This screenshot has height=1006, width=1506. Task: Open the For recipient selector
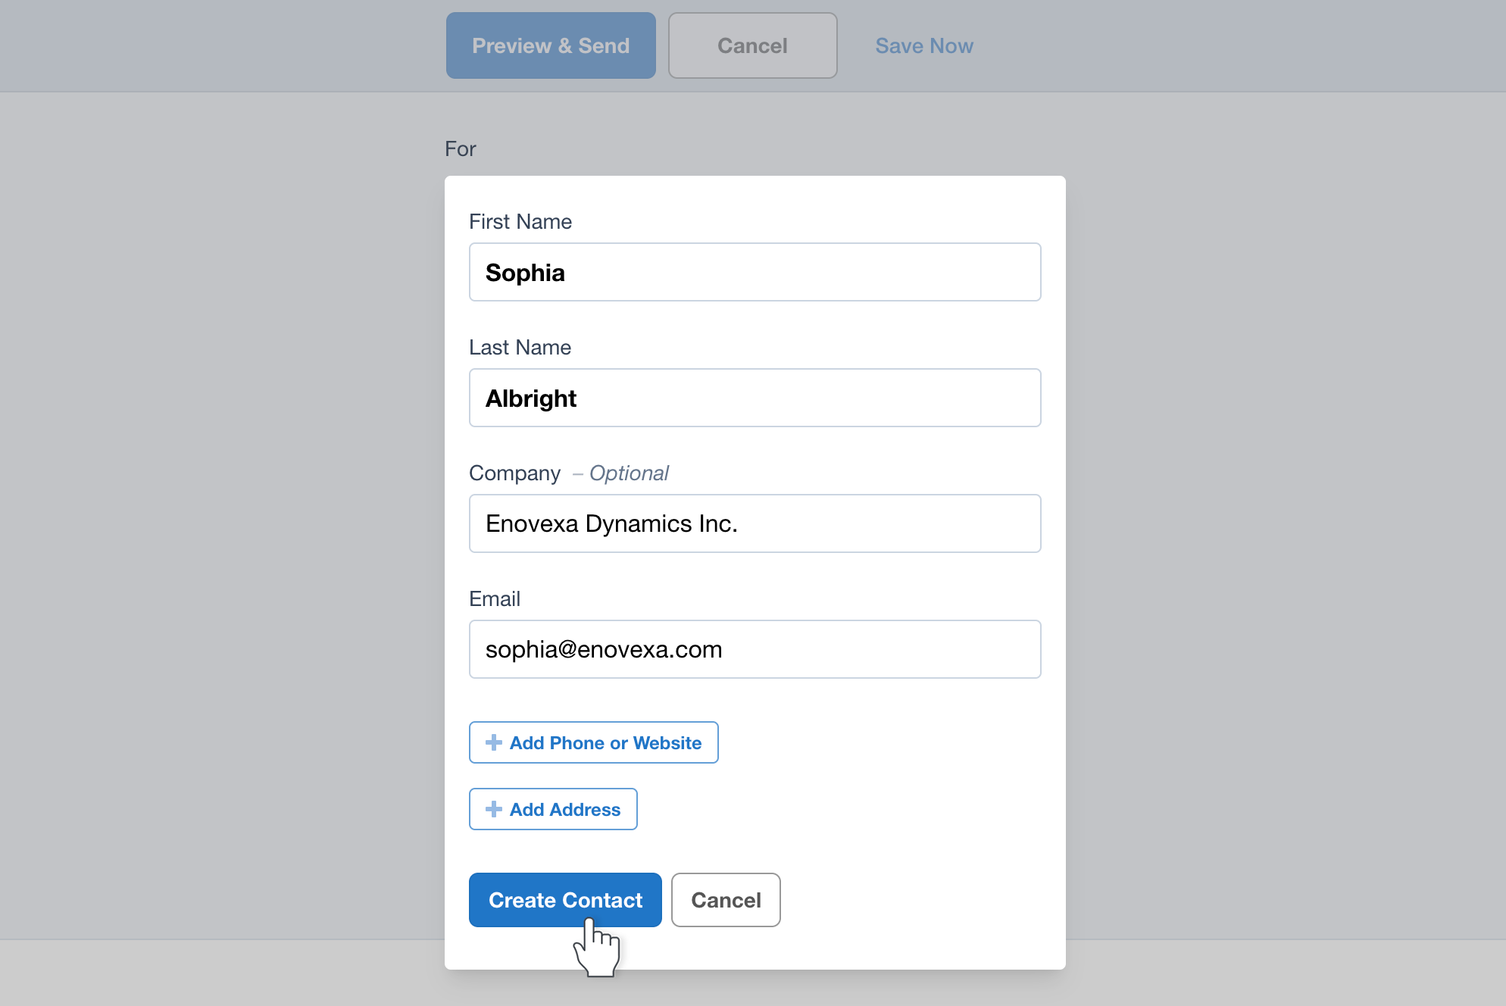(461, 147)
